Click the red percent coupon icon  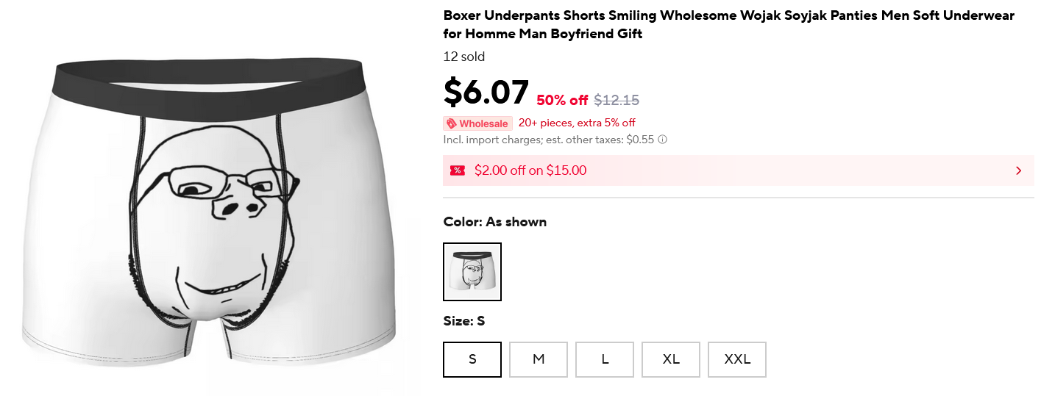458,170
